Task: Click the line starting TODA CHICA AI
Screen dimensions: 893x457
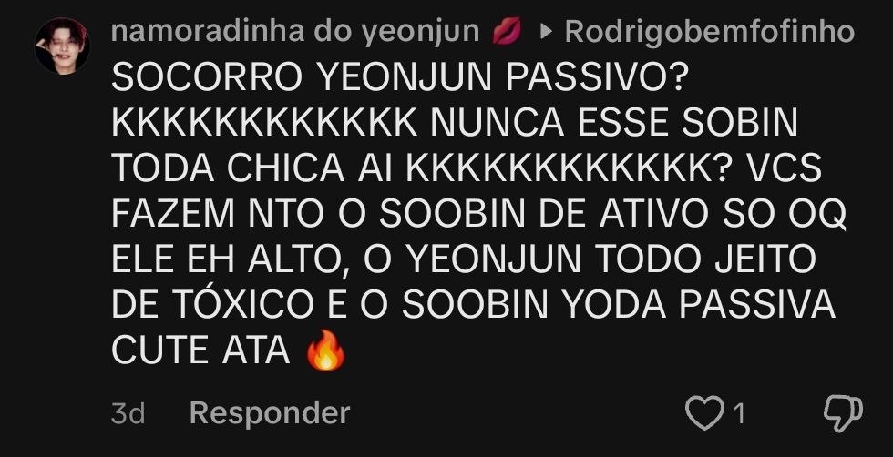Action: coord(467,169)
